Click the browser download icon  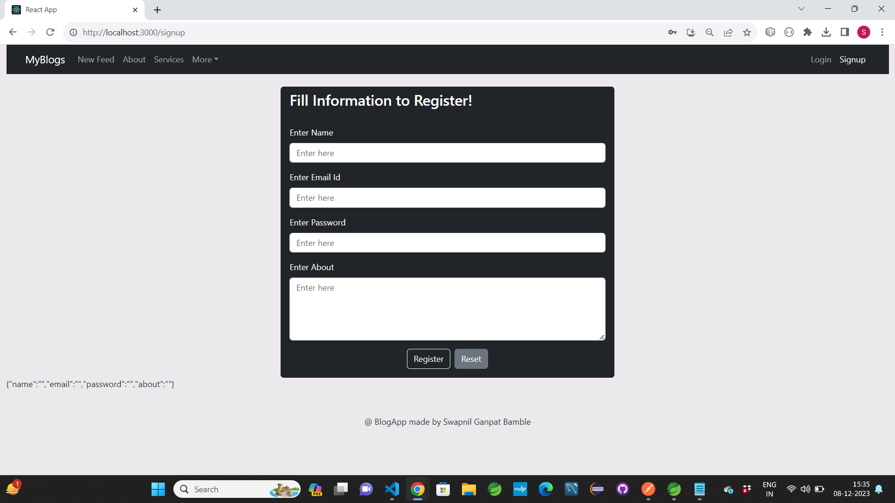click(x=827, y=32)
